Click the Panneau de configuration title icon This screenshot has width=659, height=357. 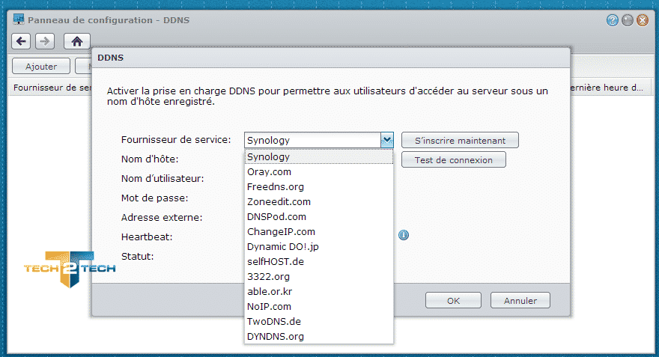(x=19, y=19)
